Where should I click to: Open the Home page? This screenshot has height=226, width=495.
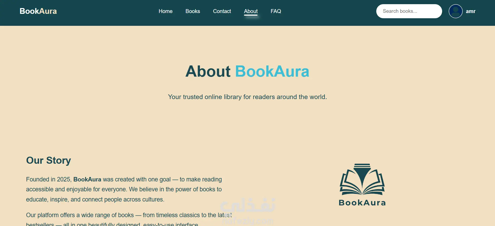click(166, 11)
